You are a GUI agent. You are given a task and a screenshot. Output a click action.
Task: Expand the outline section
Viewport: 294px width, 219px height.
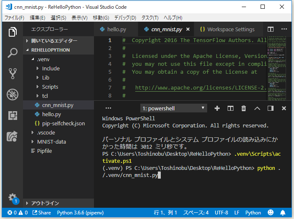click(58, 203)
